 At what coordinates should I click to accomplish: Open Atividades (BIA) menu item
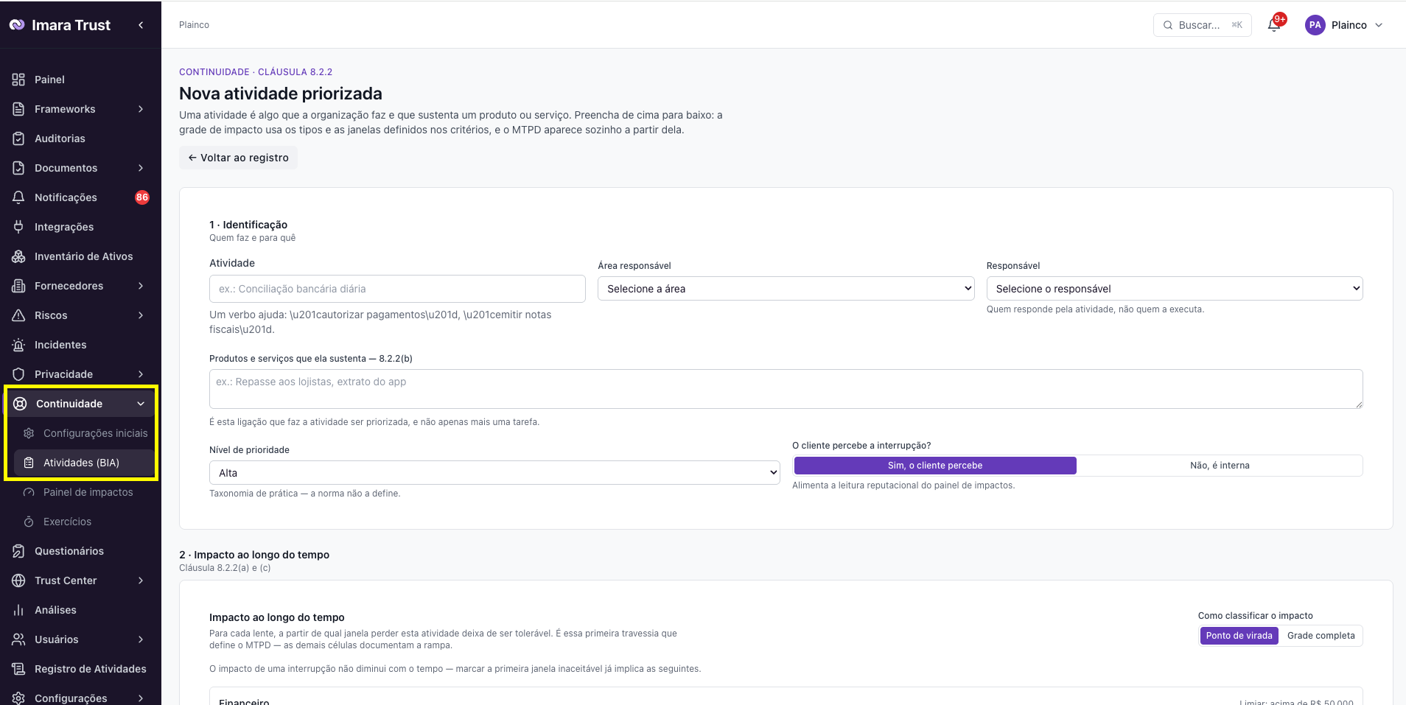coord(84,463)
